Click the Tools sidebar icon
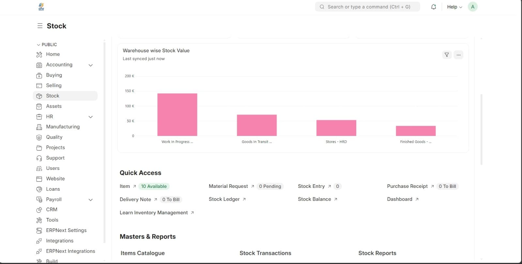Screen dimensions: 522x264 click(39, 220)
